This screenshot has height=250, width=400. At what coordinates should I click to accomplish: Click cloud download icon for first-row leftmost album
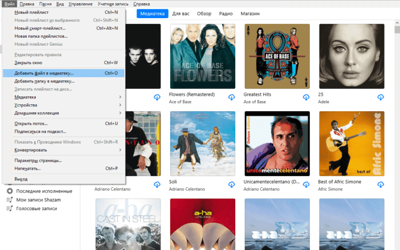click(x=157, y=97)
